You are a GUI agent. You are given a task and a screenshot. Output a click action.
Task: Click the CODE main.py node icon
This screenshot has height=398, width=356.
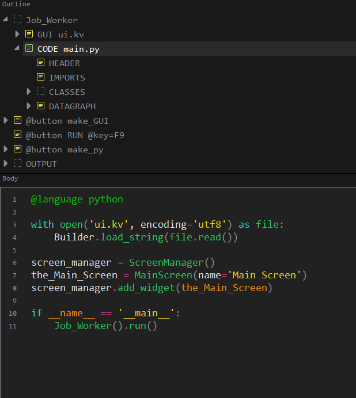(x=29, y=48)
